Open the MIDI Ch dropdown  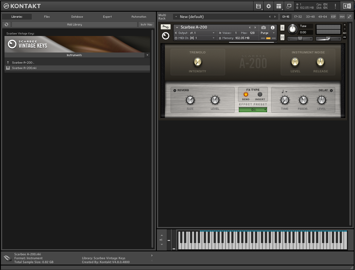[195, 38]
